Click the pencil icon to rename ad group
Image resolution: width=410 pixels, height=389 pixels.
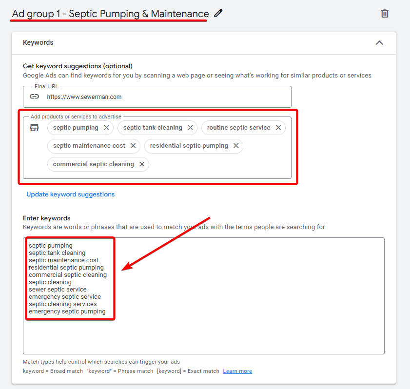pyautogui.click(x=218, y=14)
